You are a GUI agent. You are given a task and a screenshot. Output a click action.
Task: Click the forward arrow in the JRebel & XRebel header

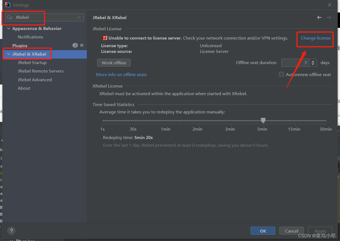329,17
